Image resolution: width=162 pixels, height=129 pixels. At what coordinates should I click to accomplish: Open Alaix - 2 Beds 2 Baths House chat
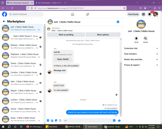[22, 83]
